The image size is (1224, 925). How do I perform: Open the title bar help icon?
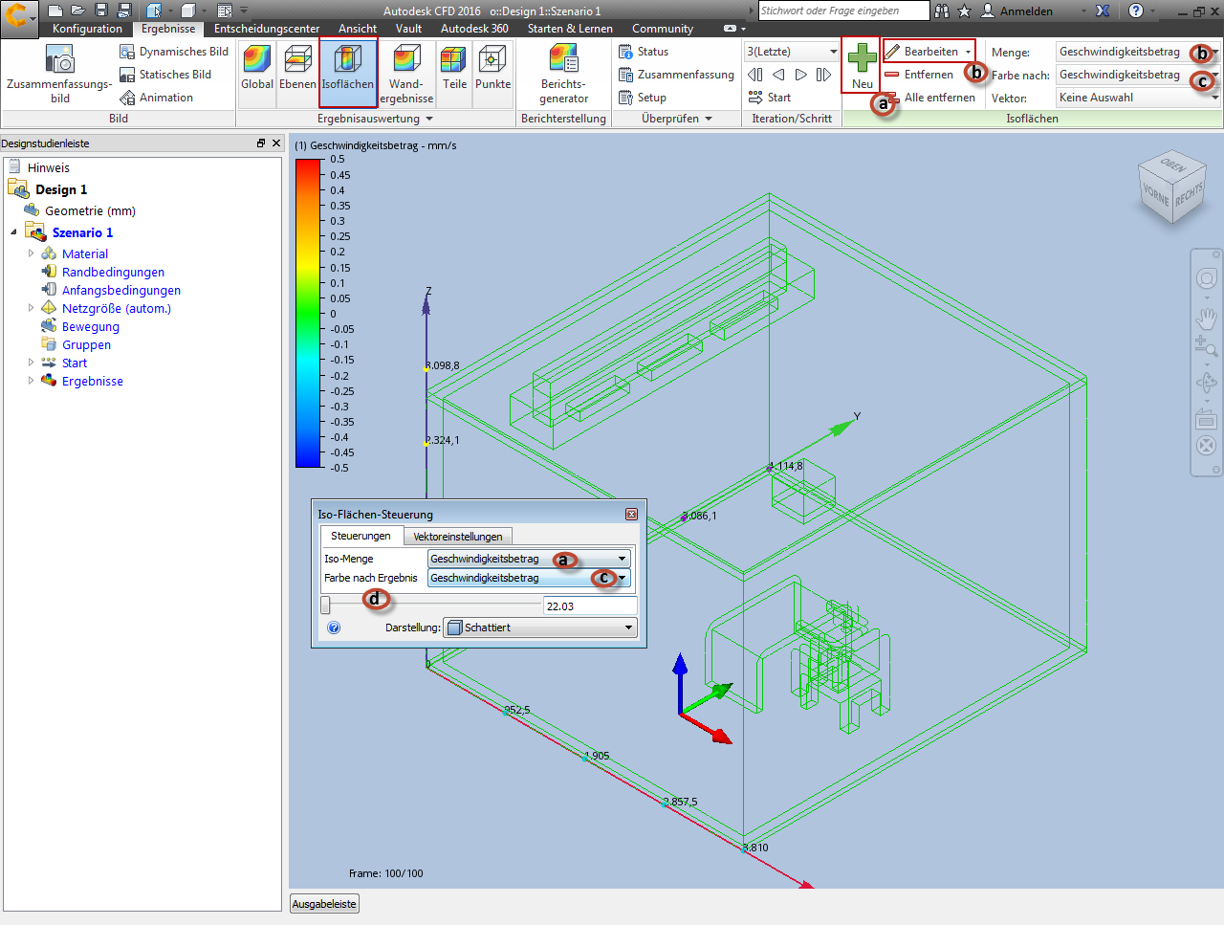(x=1135, y=11)
